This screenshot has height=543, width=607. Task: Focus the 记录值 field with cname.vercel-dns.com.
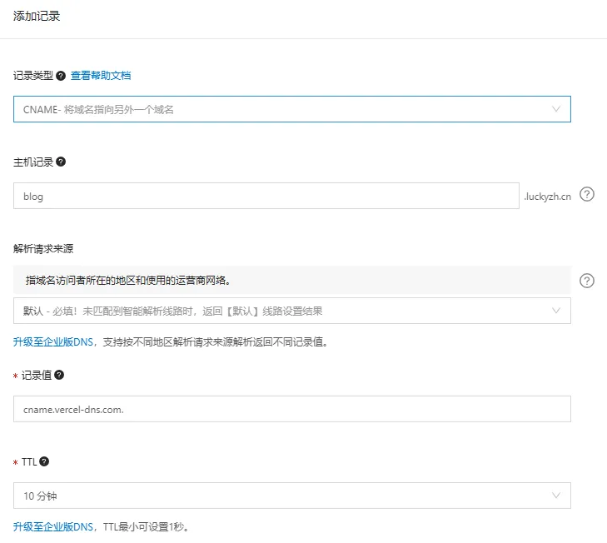pyautogui.click(x=292, y=409)
